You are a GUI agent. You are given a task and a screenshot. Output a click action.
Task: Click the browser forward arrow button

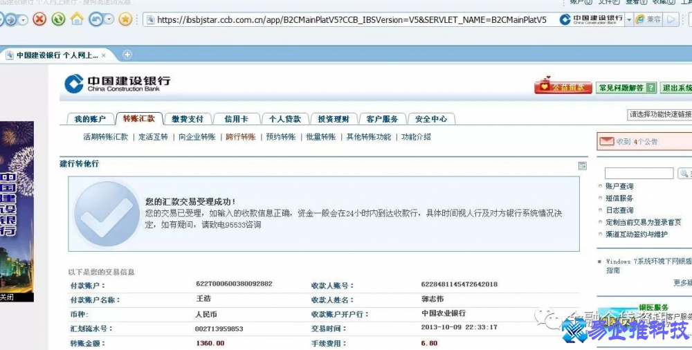tap(10, 19)
